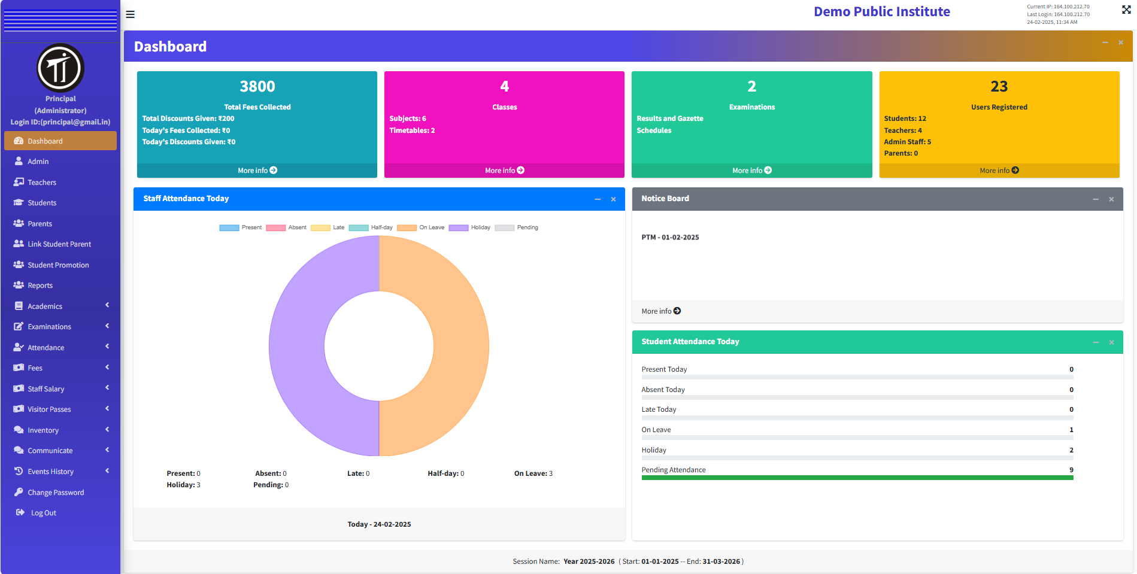This screenshot has width=1137, height=574.
Task: Click the Fees money icon
Action: coord(19,368)
